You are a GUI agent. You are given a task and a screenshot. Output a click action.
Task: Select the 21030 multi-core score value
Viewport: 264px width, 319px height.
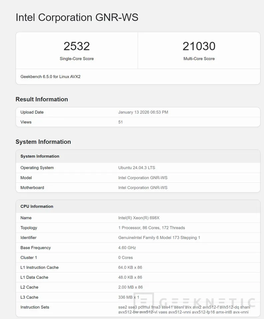[x=199, y=46]
